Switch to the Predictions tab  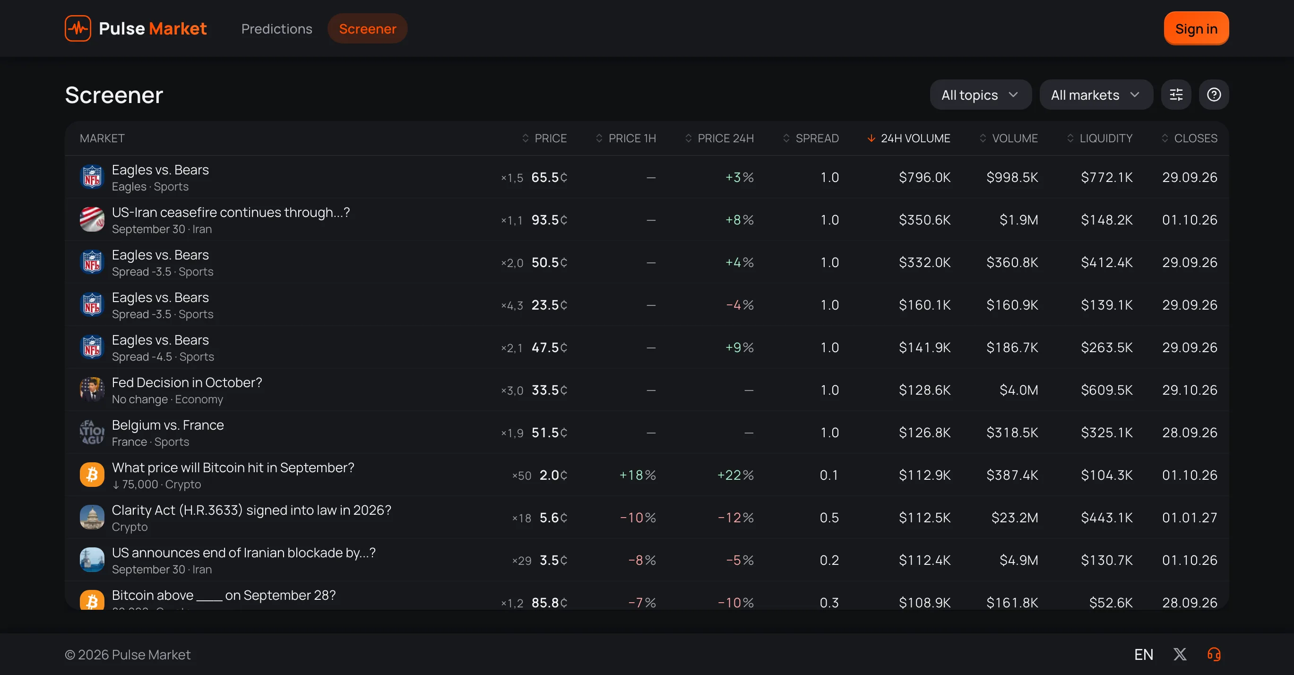pos(277,29)
